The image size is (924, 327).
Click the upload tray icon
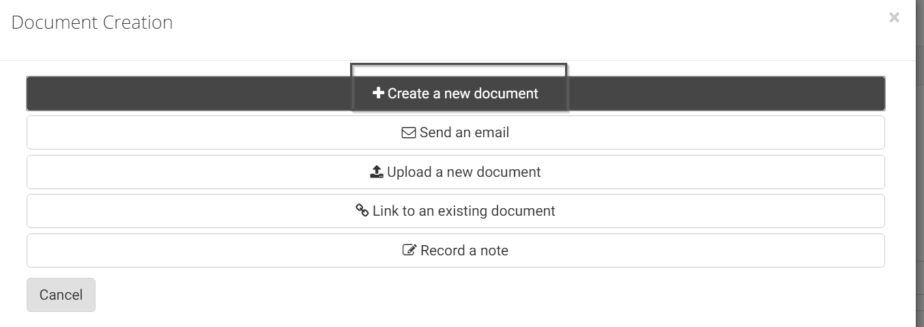tap(377, 172)
